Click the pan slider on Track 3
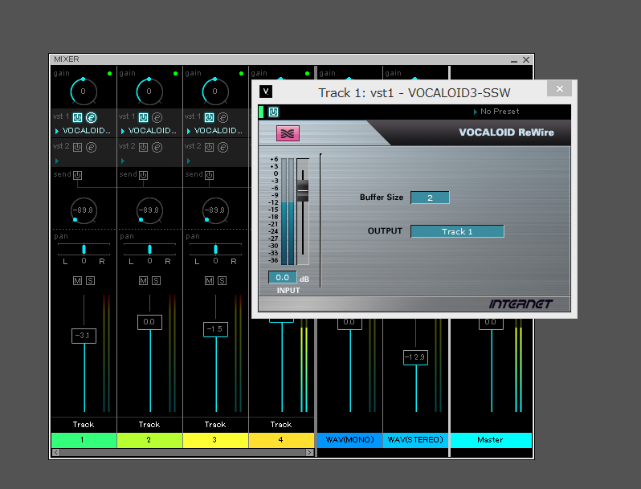 tap(215, 249)
